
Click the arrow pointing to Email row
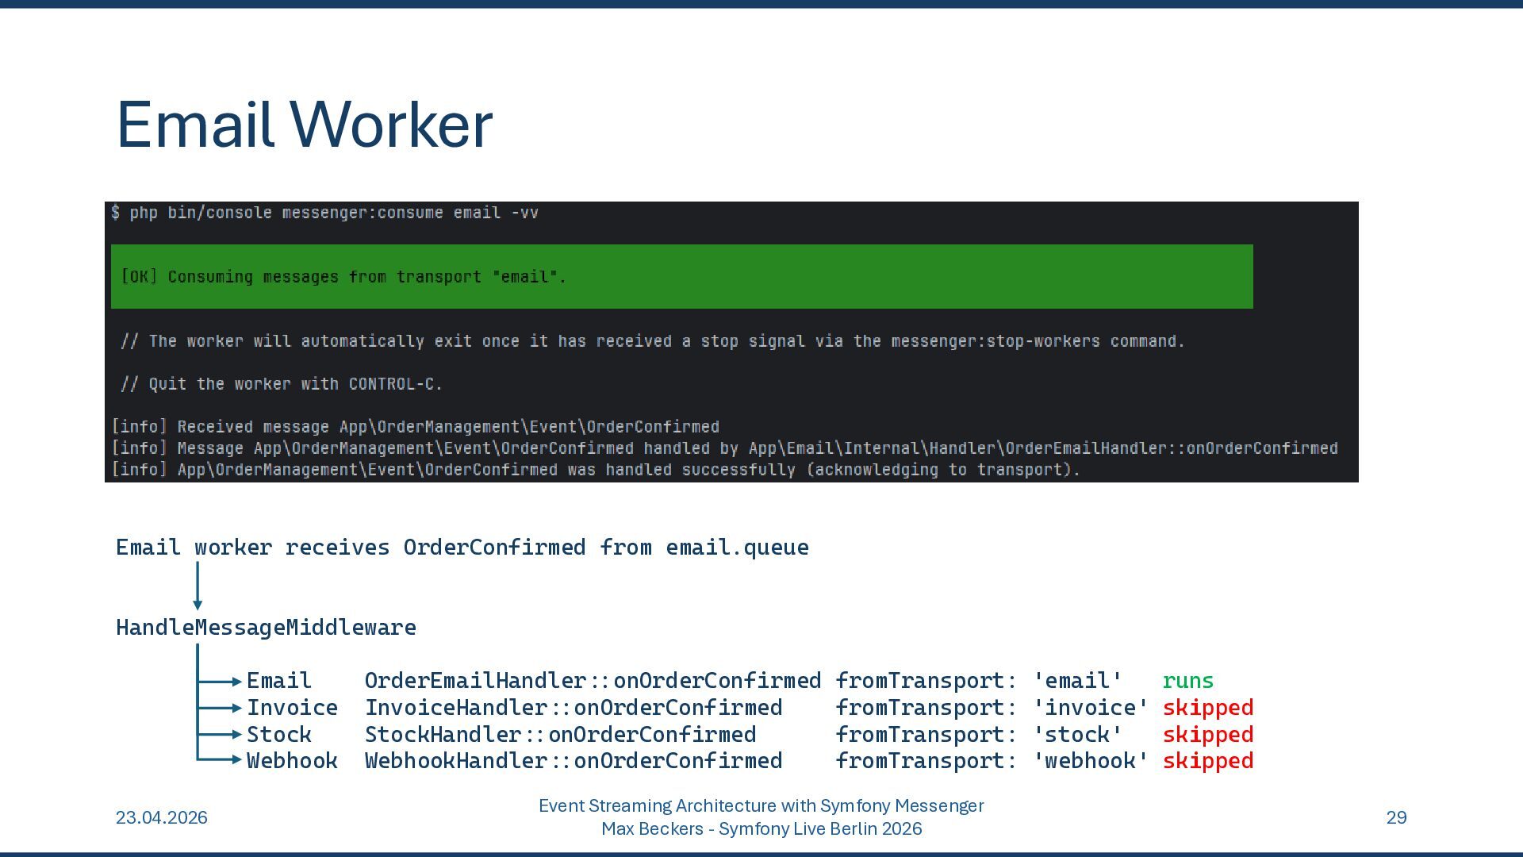(220, 682)
